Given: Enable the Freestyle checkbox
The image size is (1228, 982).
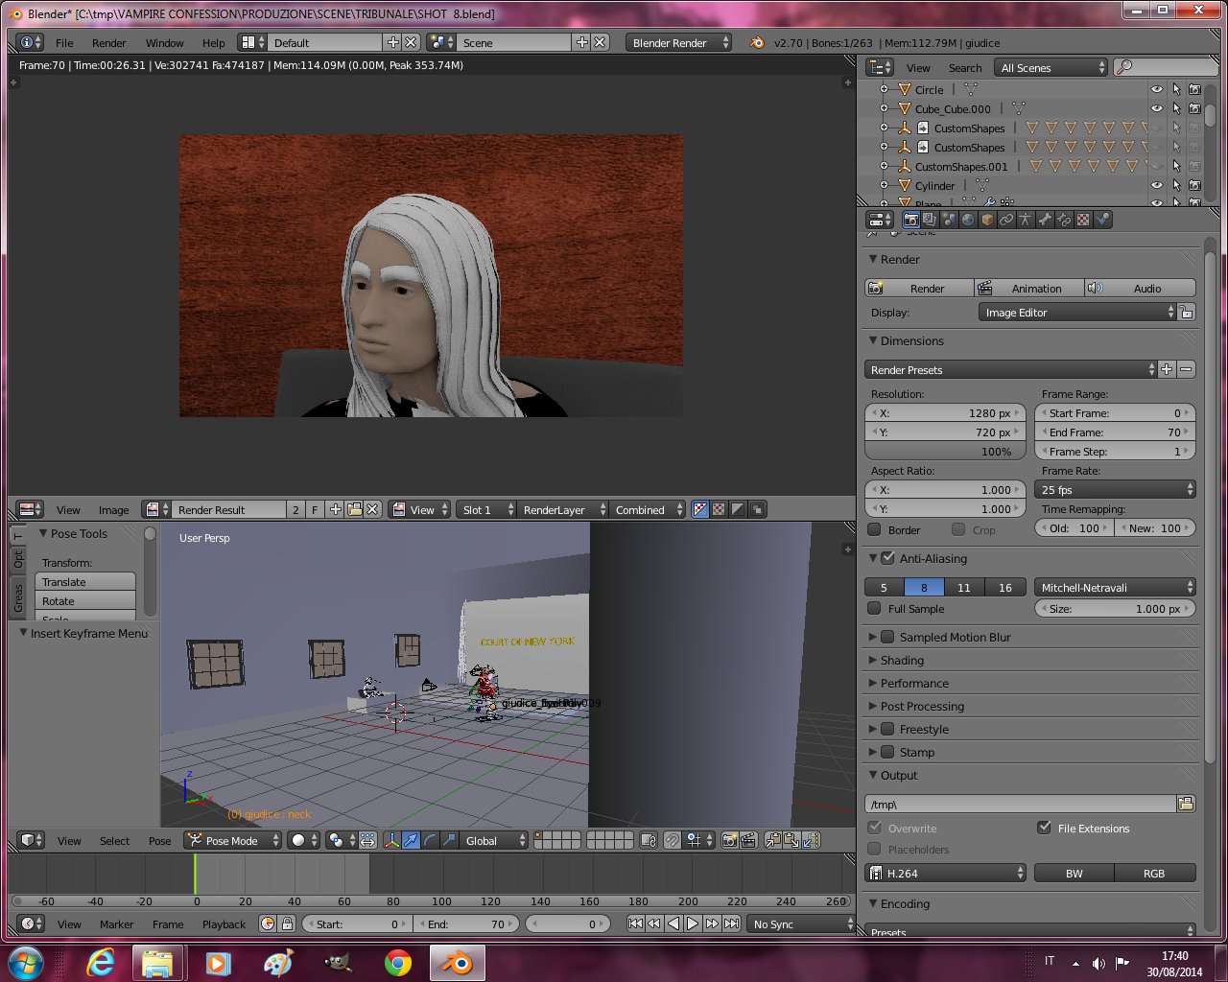Looking at the screenshot, I should pos(887,729).
